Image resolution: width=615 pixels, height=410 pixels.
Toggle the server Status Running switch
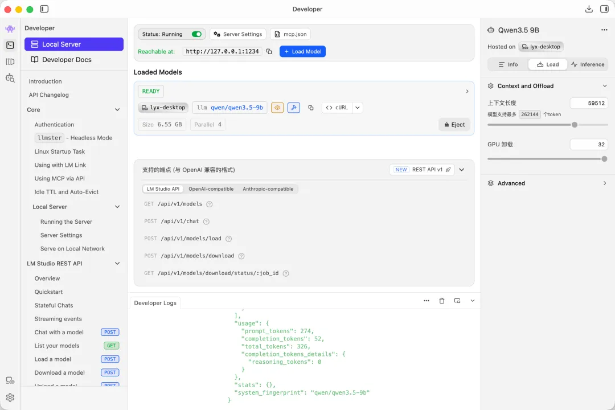[x=196, y=34]
